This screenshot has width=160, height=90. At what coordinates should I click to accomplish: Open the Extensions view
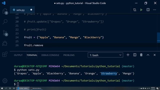tap(5, 54)
